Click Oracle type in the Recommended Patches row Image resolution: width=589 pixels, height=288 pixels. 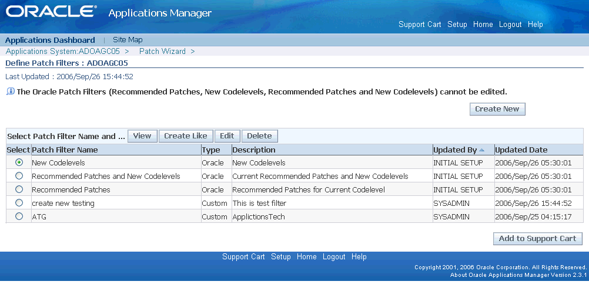click(213, 189)
